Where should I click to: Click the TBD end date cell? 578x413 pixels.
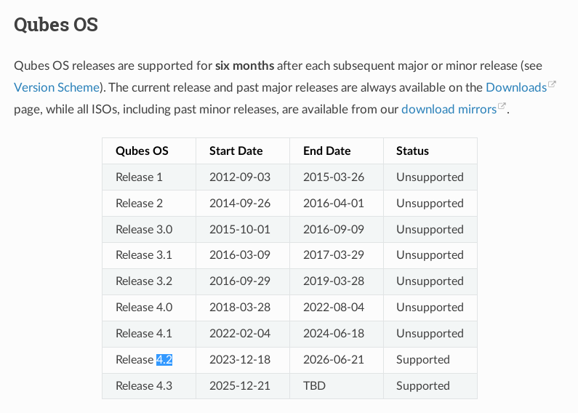coord(315,385)
